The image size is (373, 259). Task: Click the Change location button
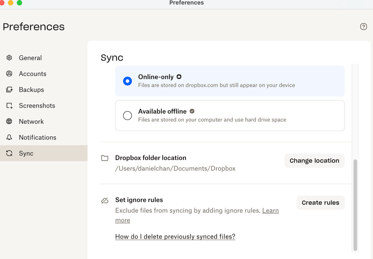pyautogui.click(x=314, y=161)
